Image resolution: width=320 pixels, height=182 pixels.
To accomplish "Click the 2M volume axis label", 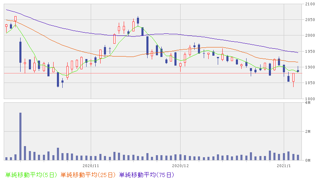I will pyautogui.click(x=307, y=132).
